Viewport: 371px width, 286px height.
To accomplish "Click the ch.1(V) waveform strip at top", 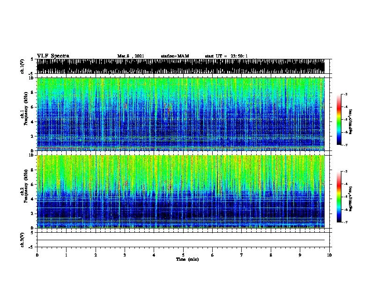I will click(181, 66).
